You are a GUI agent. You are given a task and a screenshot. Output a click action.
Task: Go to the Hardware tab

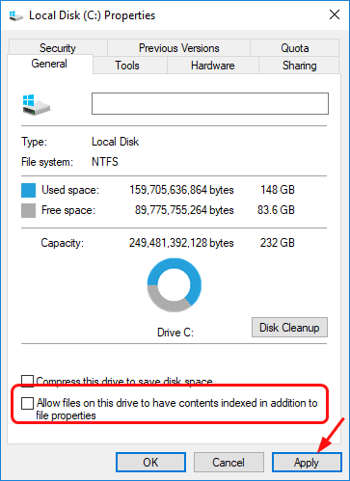pos(213,66)
